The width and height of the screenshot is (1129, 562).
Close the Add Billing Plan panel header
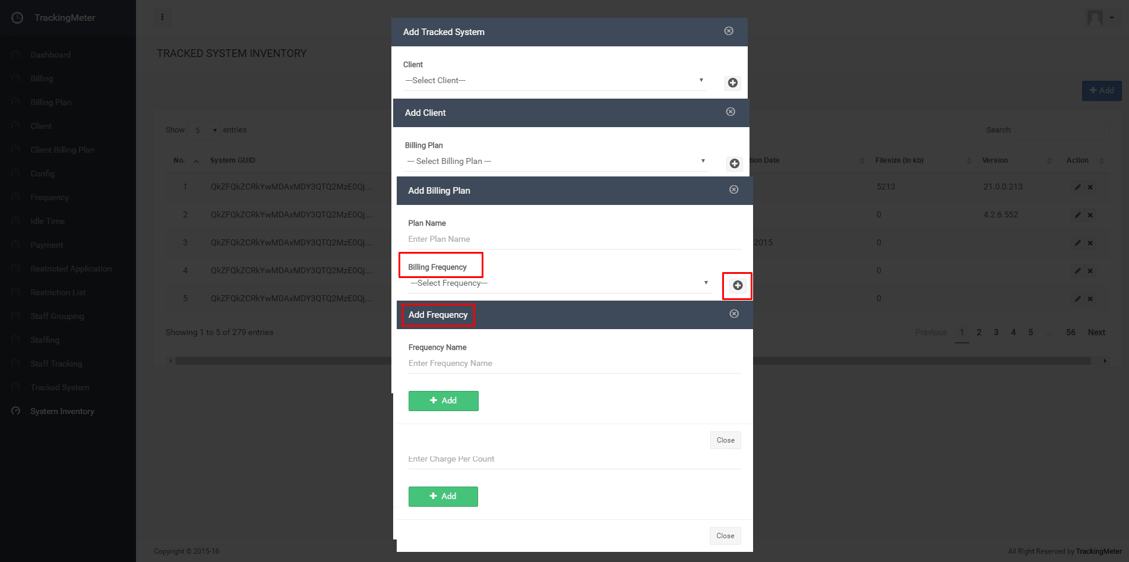point(734,190)
